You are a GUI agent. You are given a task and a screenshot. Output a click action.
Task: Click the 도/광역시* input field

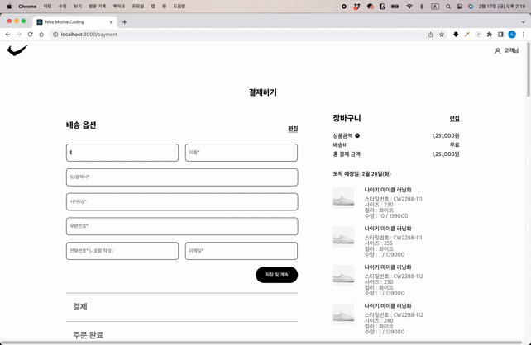pyautogui.click(x=182, y=177)
